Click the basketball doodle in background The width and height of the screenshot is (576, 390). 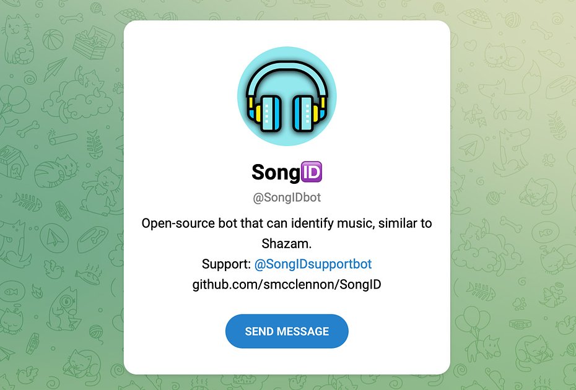tap(53, 39)
